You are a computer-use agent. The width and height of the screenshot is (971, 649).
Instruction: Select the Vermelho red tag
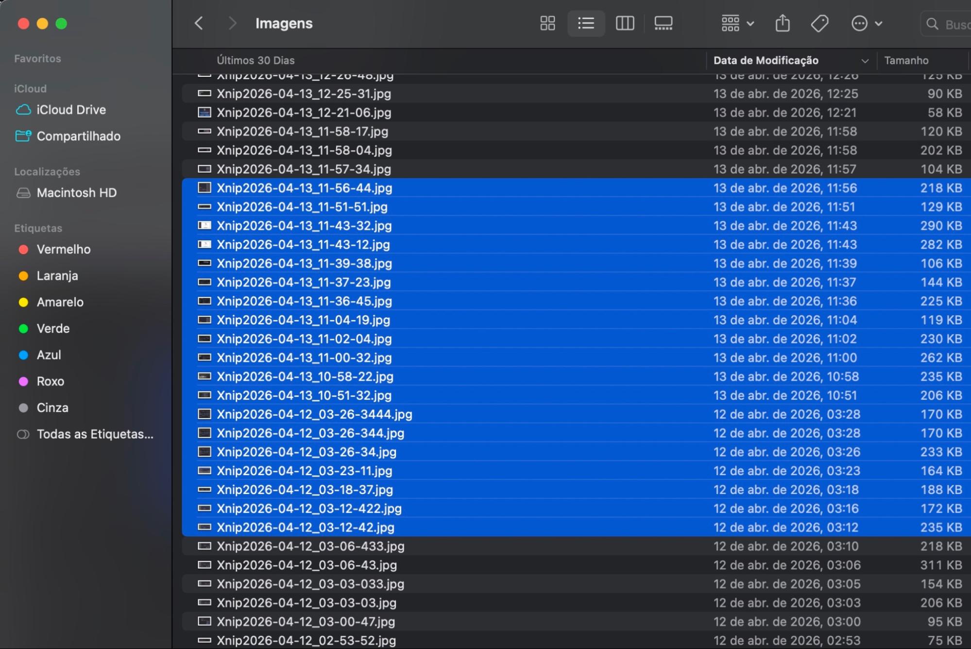(x=54, y=249)
